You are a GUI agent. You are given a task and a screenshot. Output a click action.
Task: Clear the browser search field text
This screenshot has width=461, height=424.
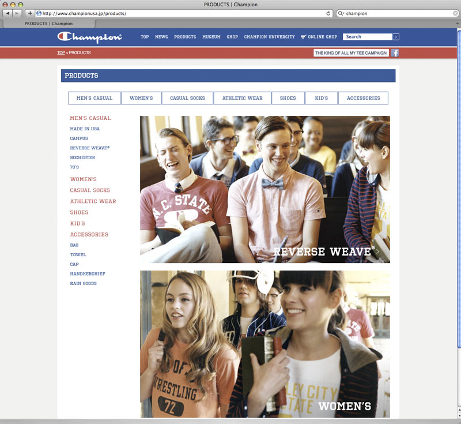tap(455, 13)
